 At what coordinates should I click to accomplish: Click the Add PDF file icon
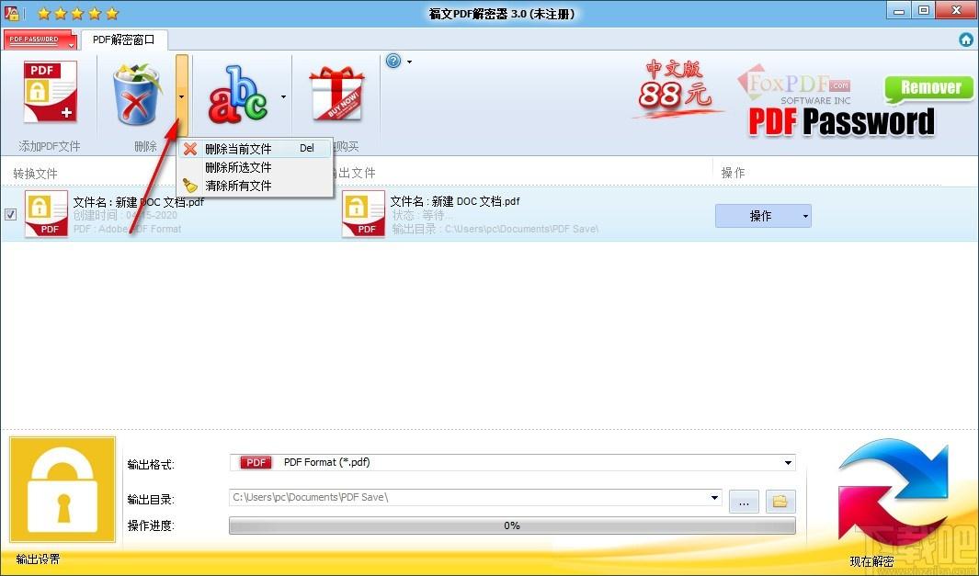(50, 91)
